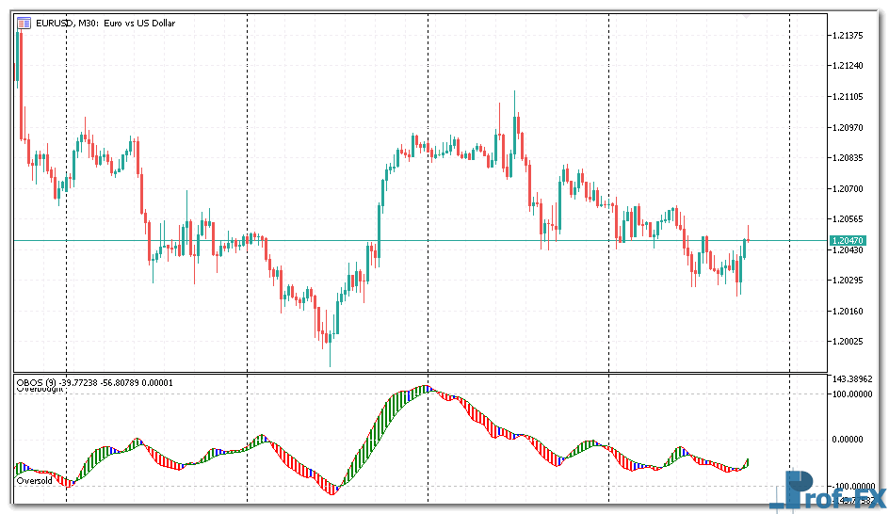Click the OBOS histogram peak at overbought
This screenshot has height=514, width=889.
click(425, 388)
